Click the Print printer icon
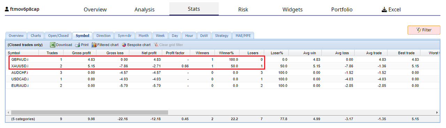446x128 pixels. tap(77, 45)
